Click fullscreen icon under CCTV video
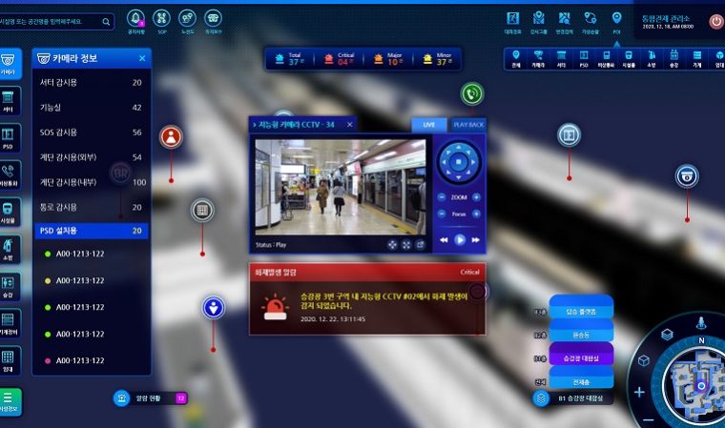The height and width of the screenshot is (428, 725). click(405, 245)
